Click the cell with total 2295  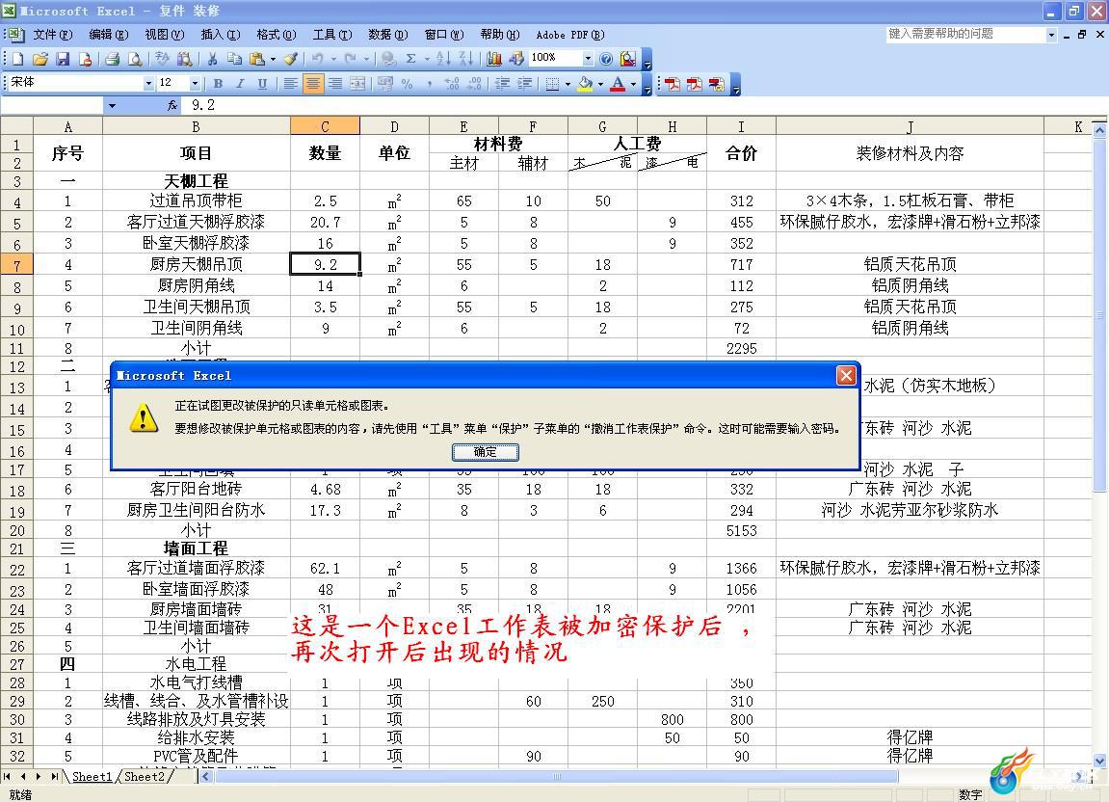click(x=741, y=348)
